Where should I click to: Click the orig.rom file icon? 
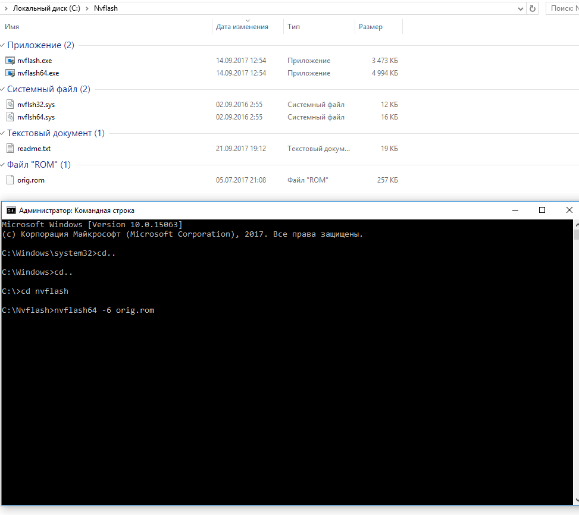point(10,180)
